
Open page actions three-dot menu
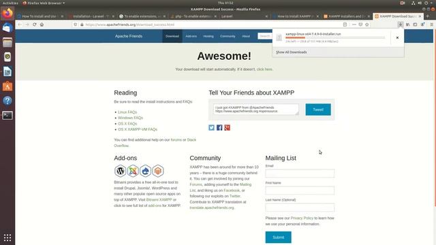point(354,24)
